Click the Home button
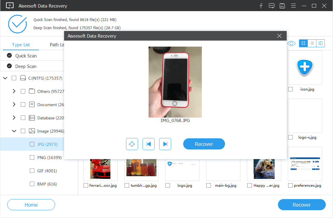Screen dimensions: 333x218 pyautogui.click(x=31, y=205)
